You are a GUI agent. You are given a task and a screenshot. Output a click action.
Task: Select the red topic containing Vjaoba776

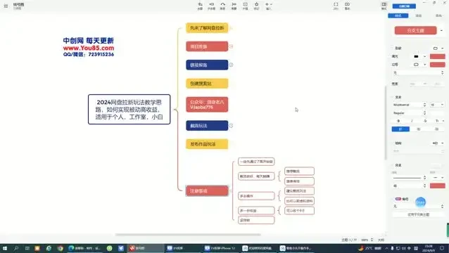coord(207,104)
